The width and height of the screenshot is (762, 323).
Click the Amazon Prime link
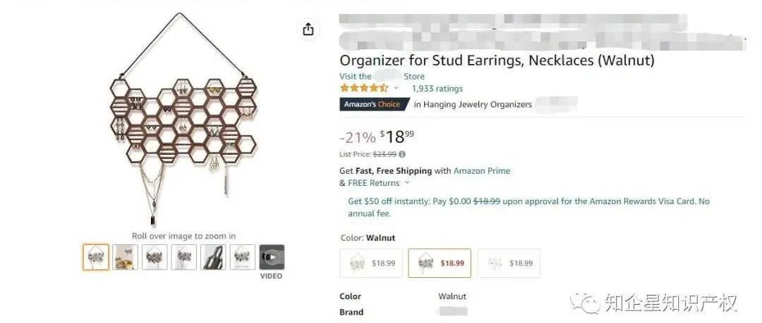coord(481,171)
